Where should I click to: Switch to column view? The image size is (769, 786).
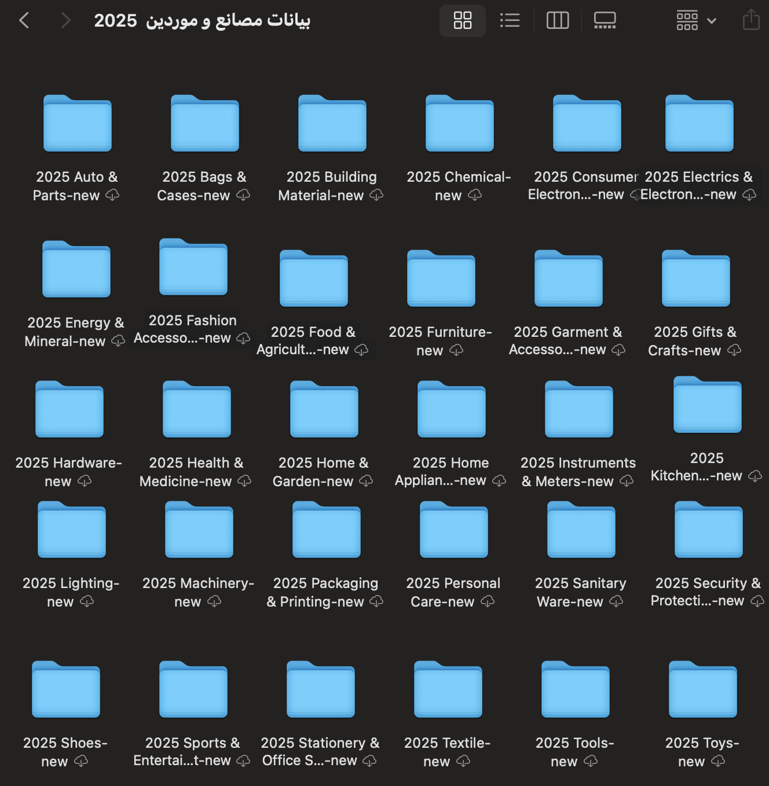tap(558, 21)
